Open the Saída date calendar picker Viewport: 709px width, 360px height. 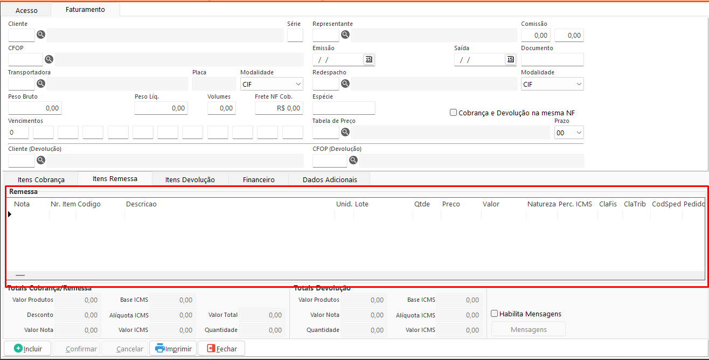[x=510, y=60]
